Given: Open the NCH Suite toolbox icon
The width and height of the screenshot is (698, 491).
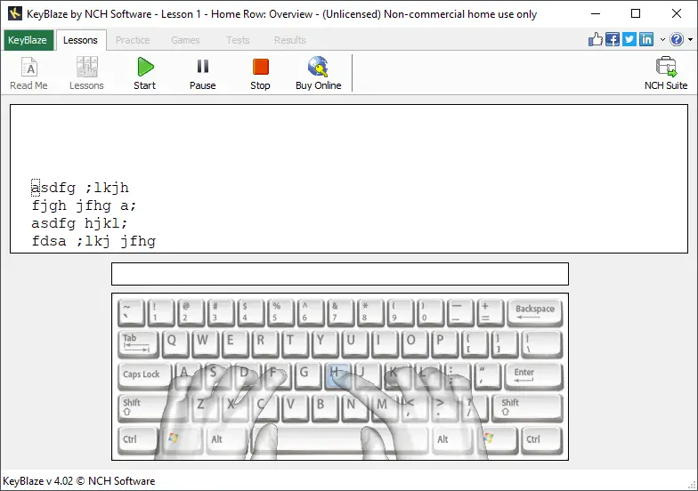Looking at the screenshot, I should (x=666, y=74).
